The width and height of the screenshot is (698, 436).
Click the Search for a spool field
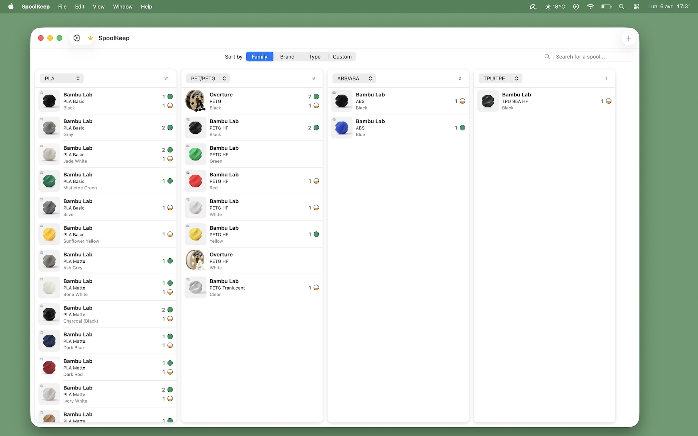click(593, 57)
